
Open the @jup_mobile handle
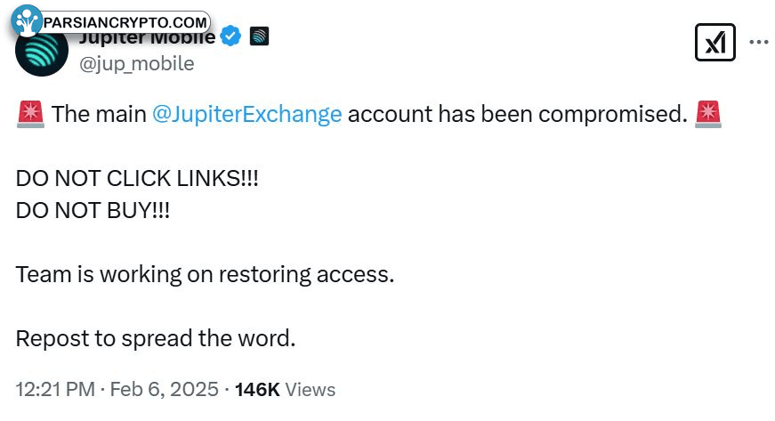point(136,64)
